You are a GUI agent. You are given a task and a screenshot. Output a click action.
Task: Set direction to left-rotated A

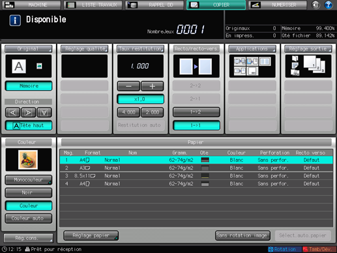click(x=12, y=112)
